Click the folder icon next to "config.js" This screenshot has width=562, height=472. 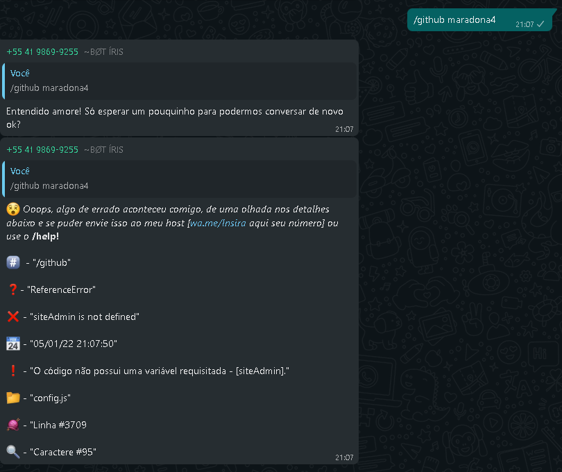pyautogui.click(x=12, y=398)
